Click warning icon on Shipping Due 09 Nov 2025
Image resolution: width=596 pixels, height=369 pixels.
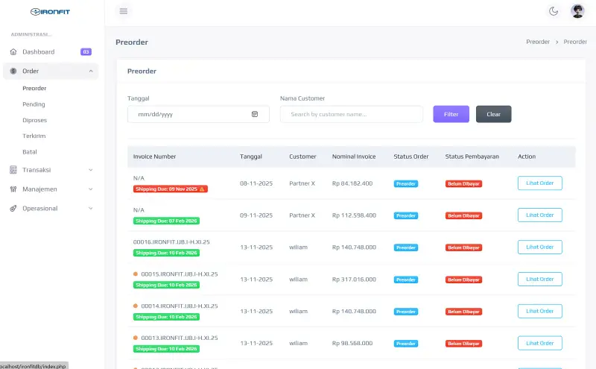(202, 189)
